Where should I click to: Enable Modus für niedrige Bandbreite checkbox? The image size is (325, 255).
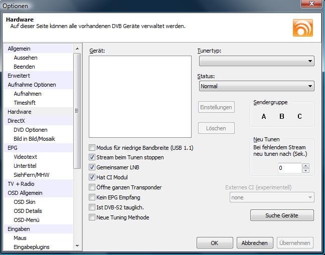point(92,148)
